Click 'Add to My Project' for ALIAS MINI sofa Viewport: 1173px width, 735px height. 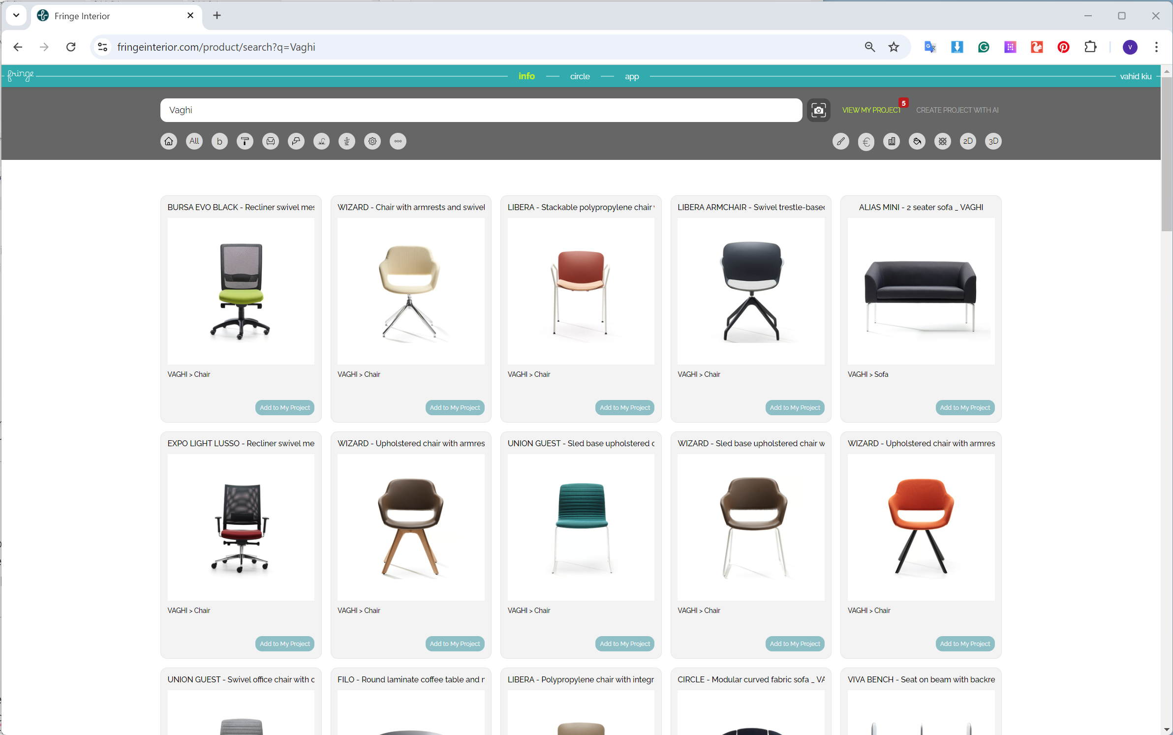[965, 407]
